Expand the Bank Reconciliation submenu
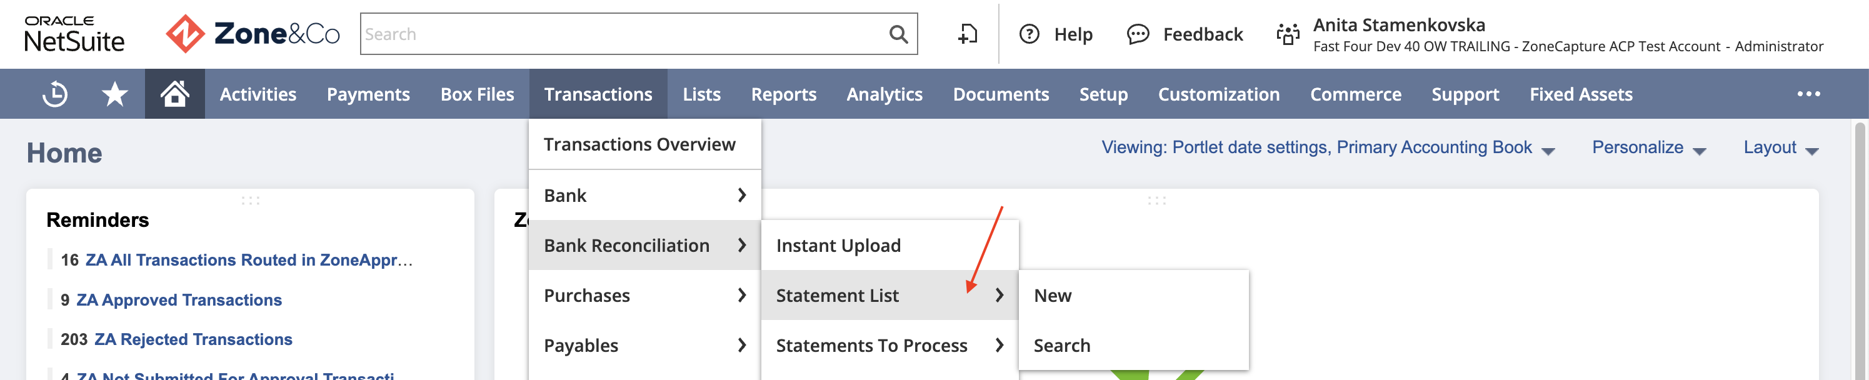1869x380 pixels. tap(644, 245)
